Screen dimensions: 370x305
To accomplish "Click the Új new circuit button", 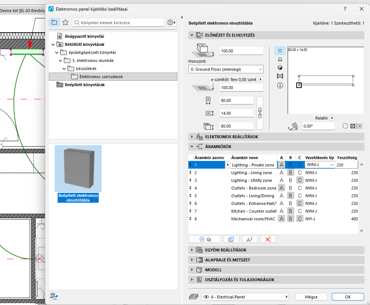I will (205, 239).
